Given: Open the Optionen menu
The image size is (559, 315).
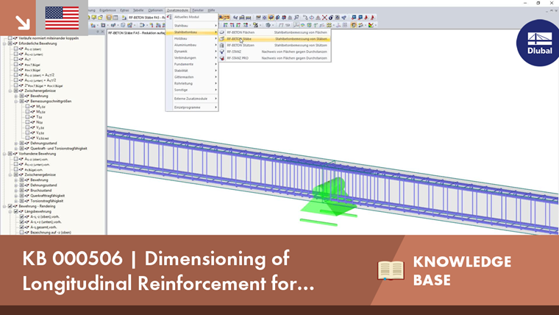Looking at the screenshot, I should [155, 10].
